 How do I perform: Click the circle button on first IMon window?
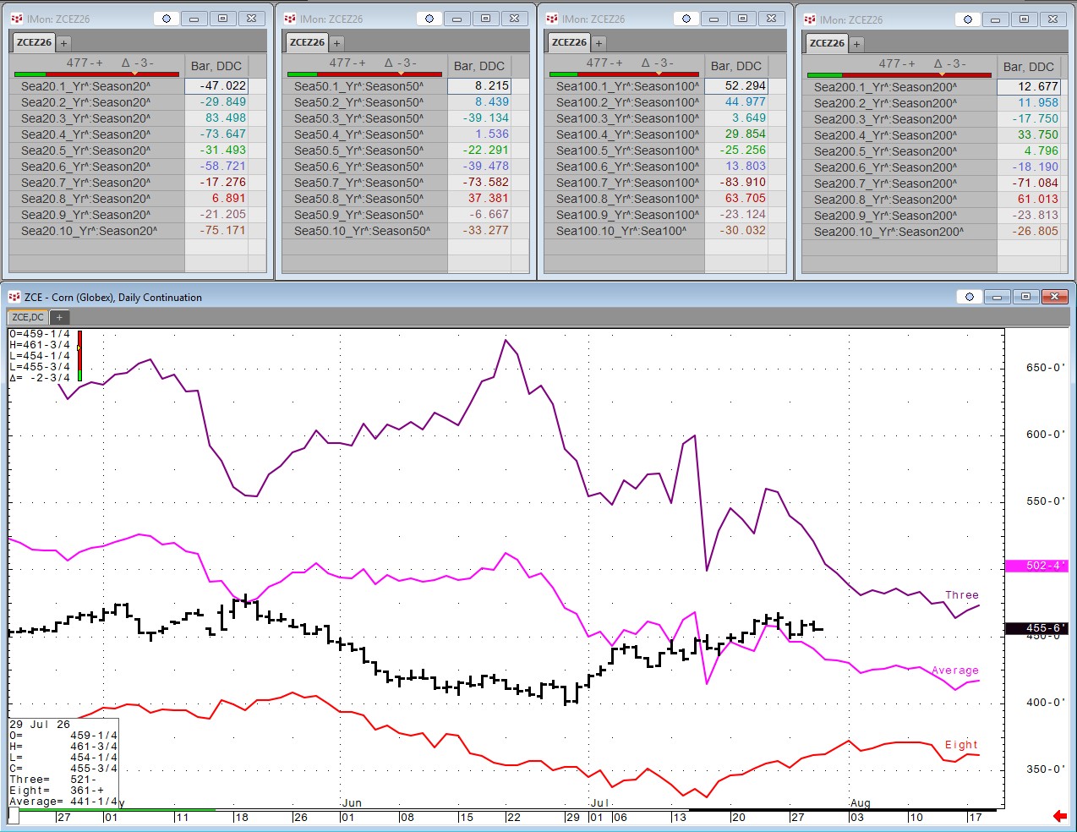tap(167, 19)
